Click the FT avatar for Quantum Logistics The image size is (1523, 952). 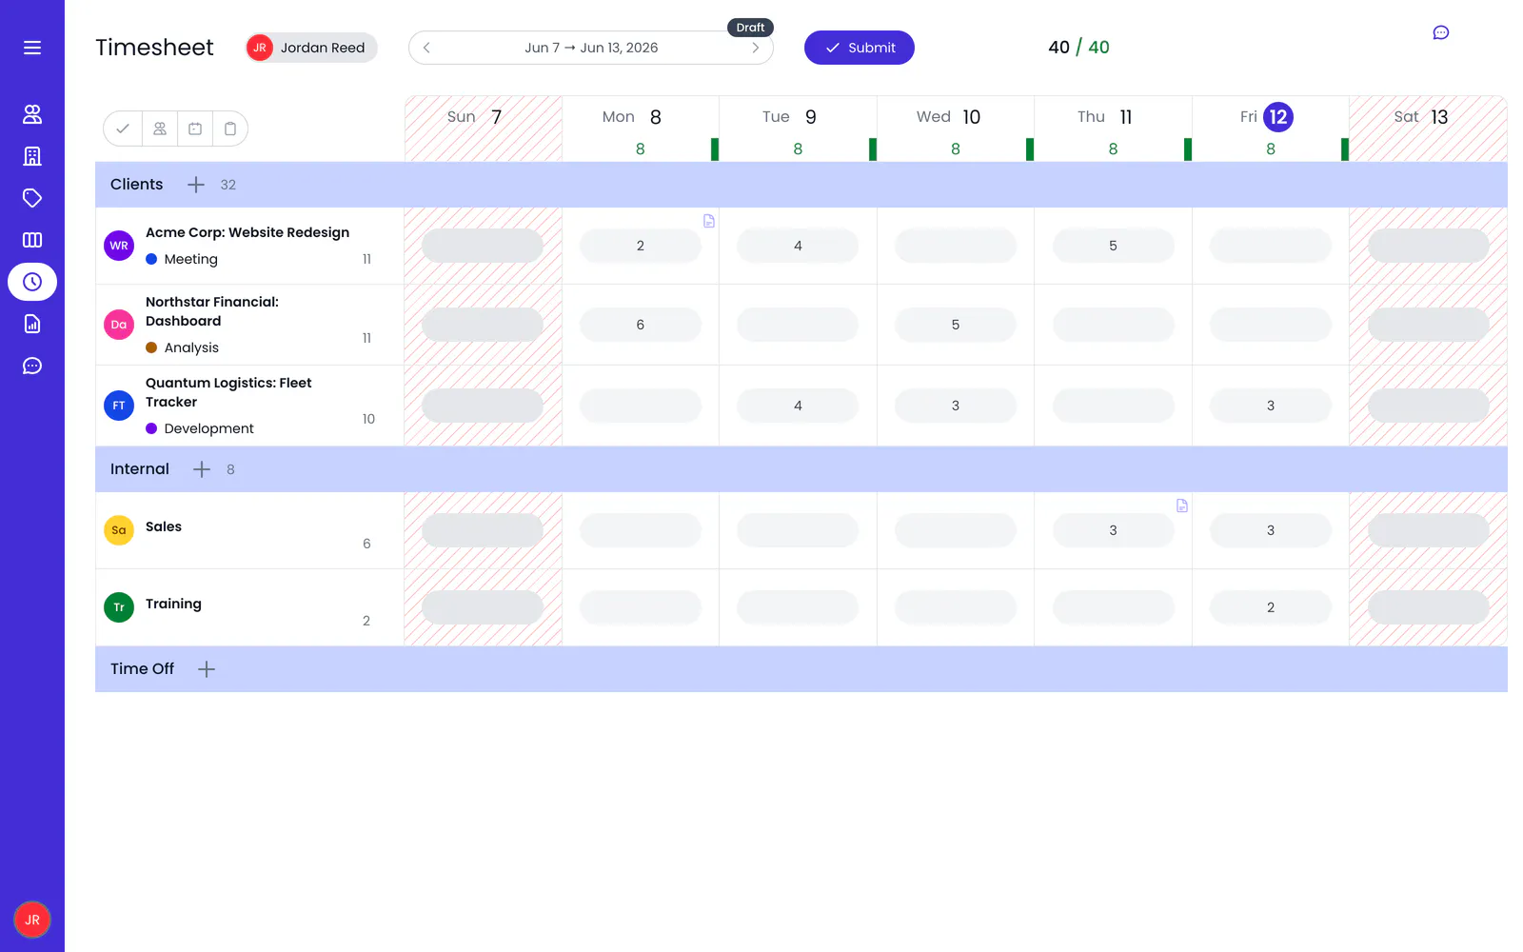coord(119,406)
